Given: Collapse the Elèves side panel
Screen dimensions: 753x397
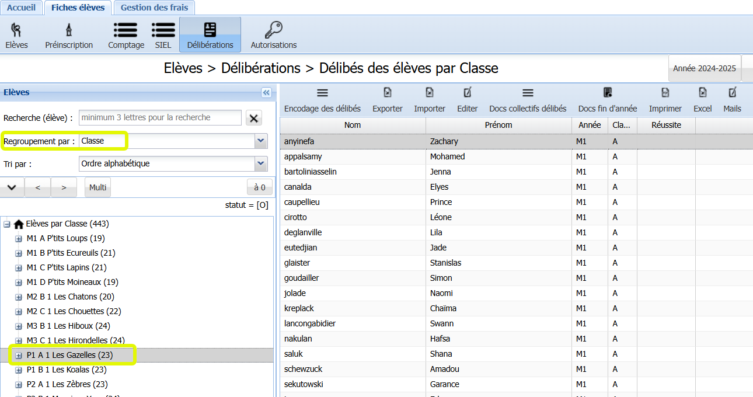Looking at the screenshot, I should pyautogui.click(x=266, y=92).
